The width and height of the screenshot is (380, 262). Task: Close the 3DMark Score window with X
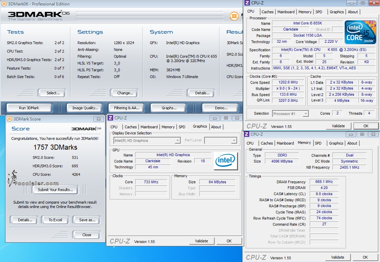click(98, 119)
